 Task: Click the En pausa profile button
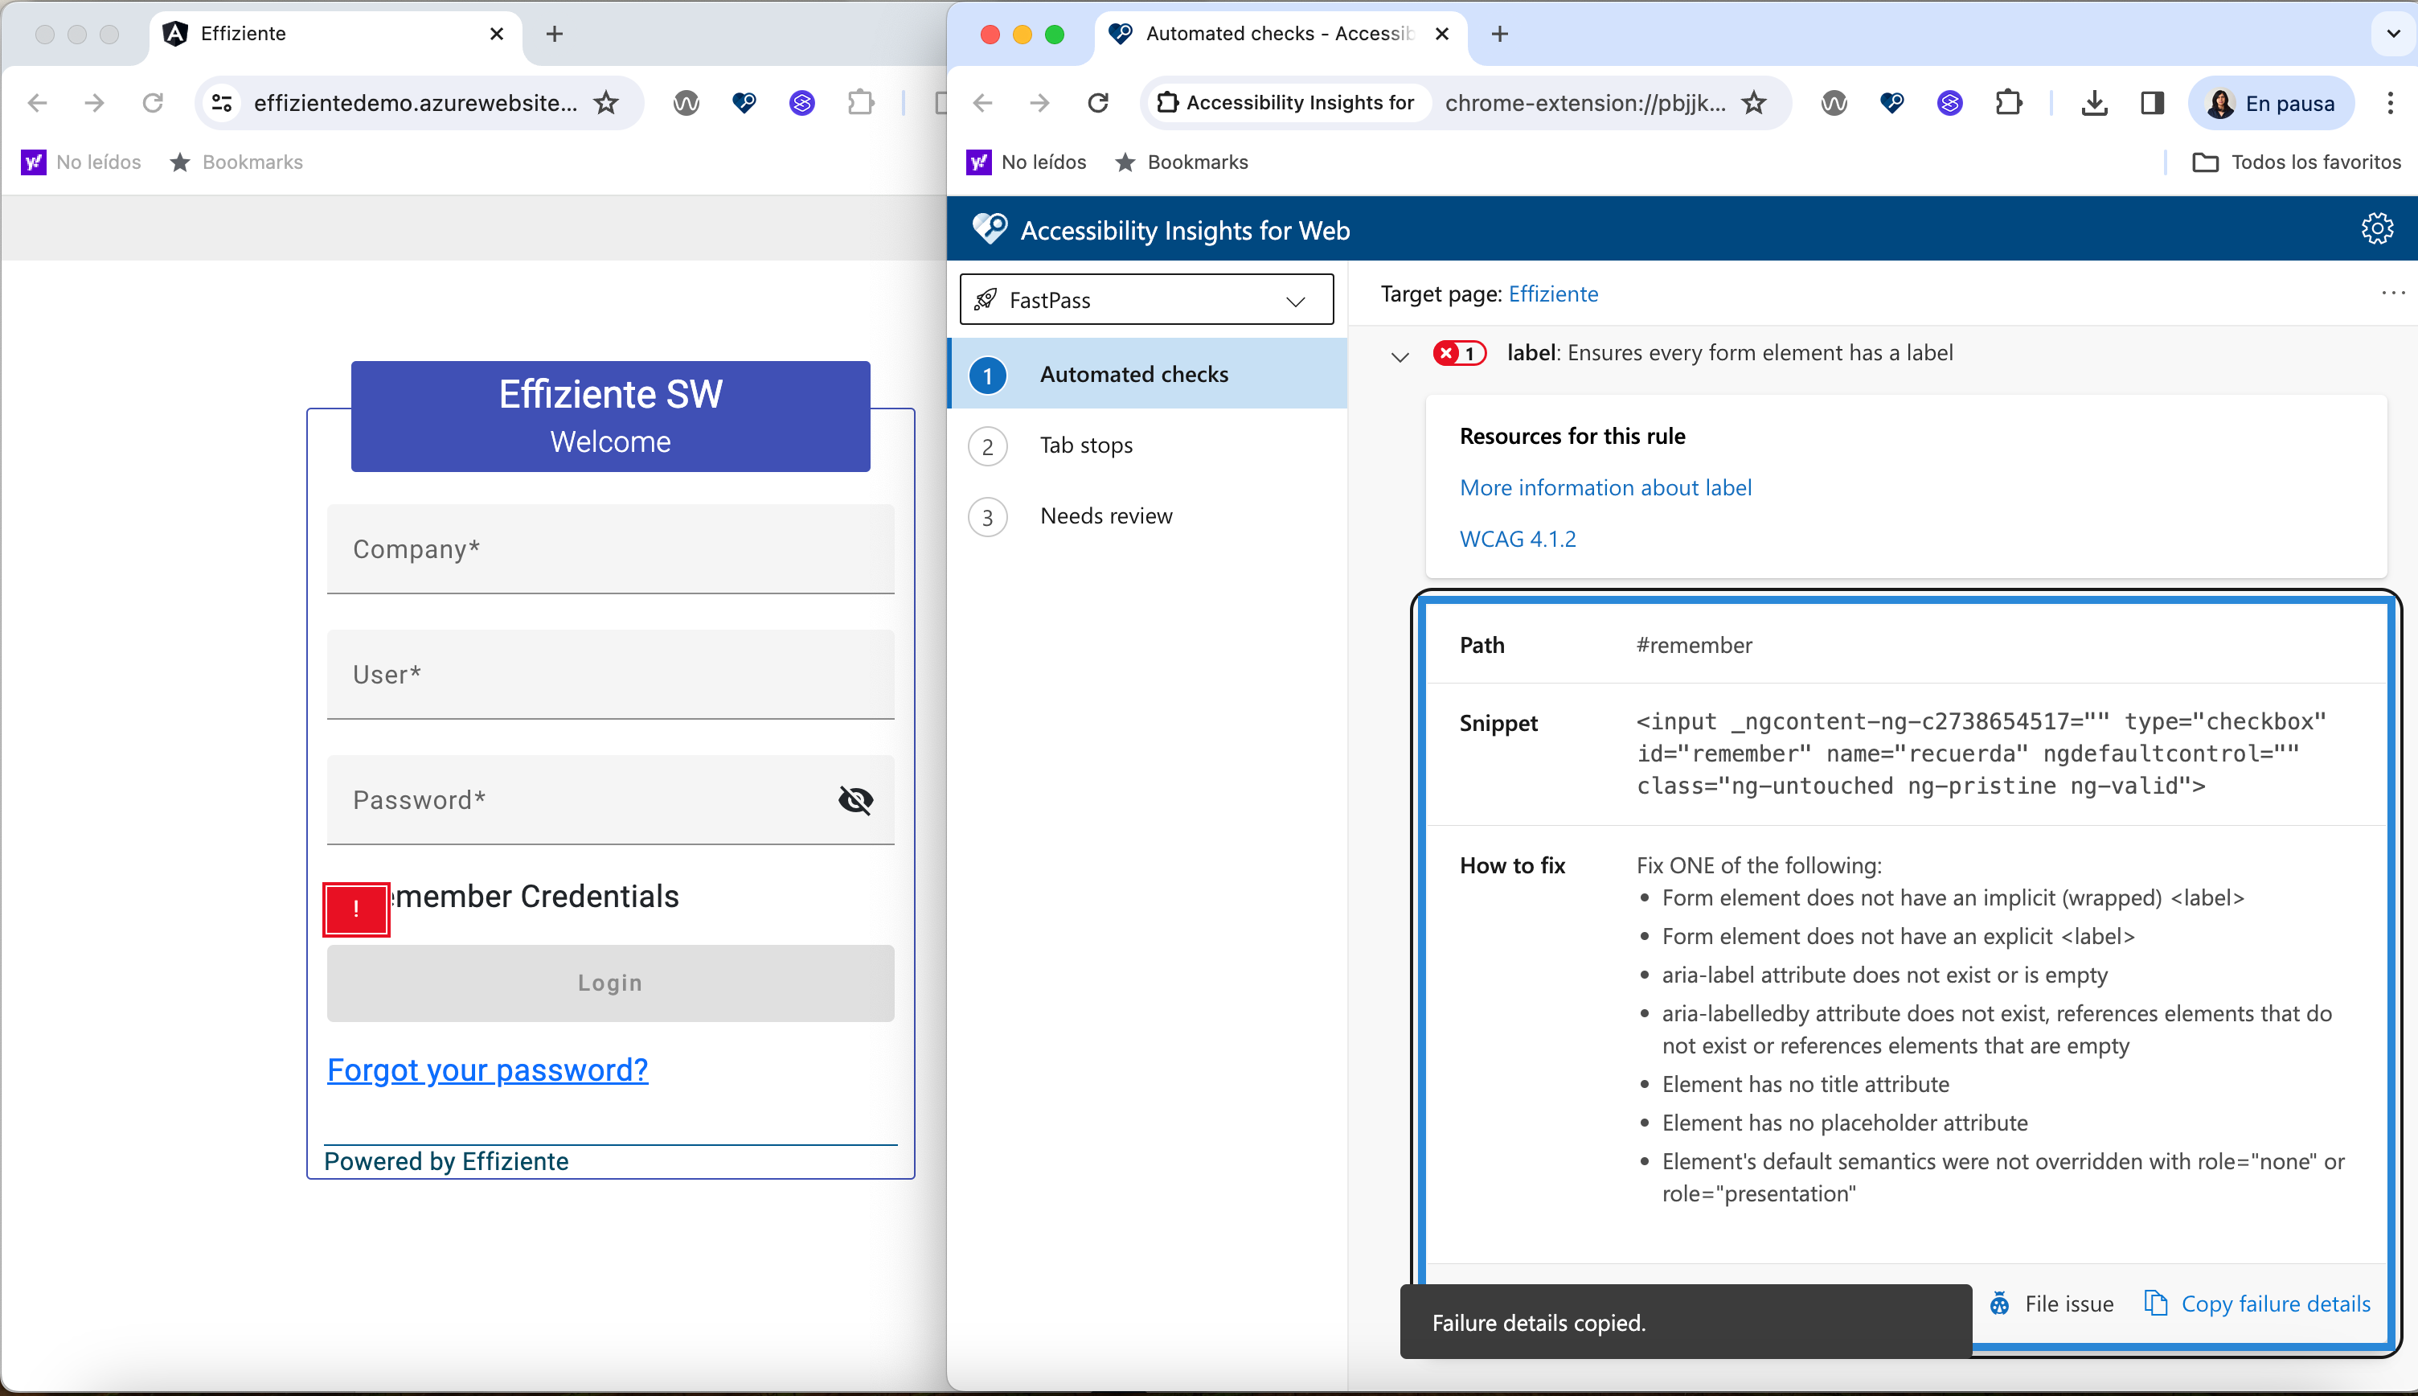[x=2270, y=103]
